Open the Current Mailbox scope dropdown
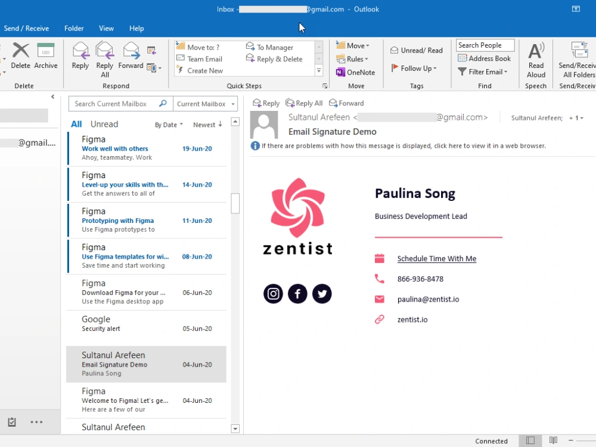Screen dimensions: 596x447 pos(205,104)
